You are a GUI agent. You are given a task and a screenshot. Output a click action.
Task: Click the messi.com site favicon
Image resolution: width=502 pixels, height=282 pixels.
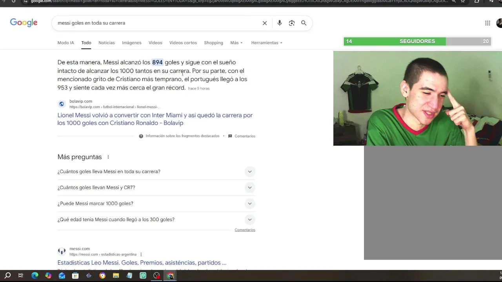(62, 251)
